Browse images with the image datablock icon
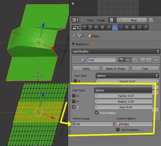This screenshot has width=161, height=146. point(112,20)
